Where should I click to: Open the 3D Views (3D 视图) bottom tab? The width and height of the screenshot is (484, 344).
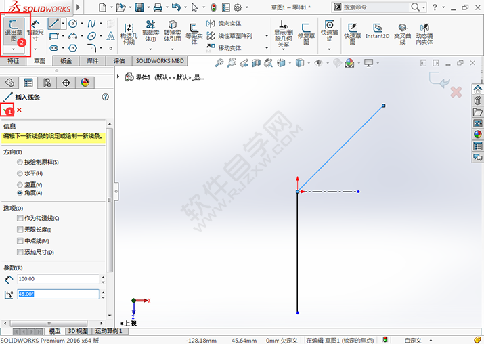[x=78, y=331]
